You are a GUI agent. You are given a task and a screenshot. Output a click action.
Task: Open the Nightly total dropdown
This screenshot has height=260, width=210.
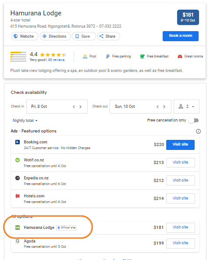[25, 121]
